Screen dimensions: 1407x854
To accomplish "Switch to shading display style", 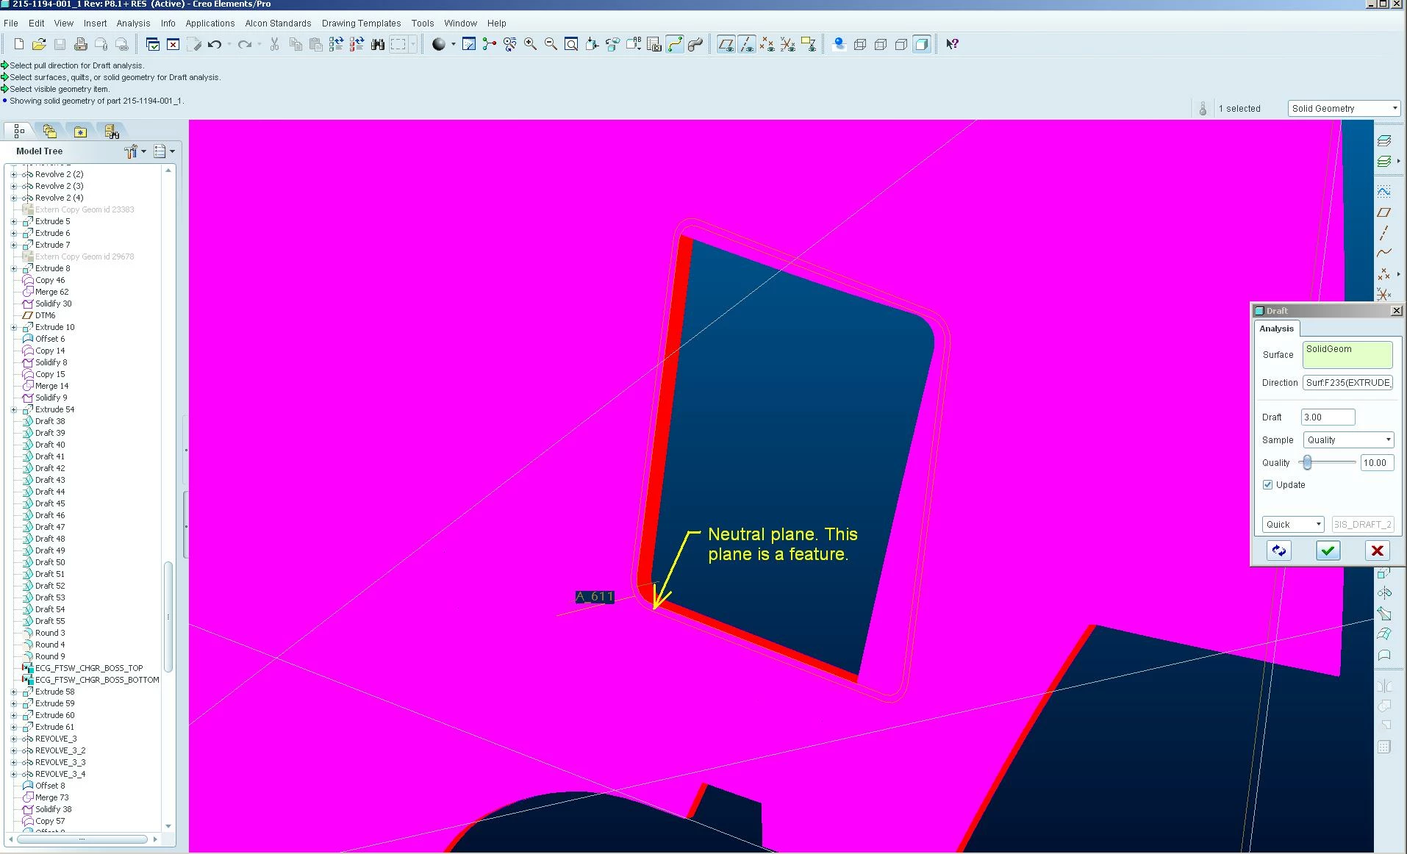I will click(922, 44).
